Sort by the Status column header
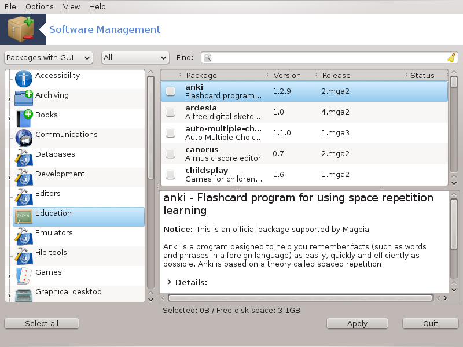 (427, 76)
